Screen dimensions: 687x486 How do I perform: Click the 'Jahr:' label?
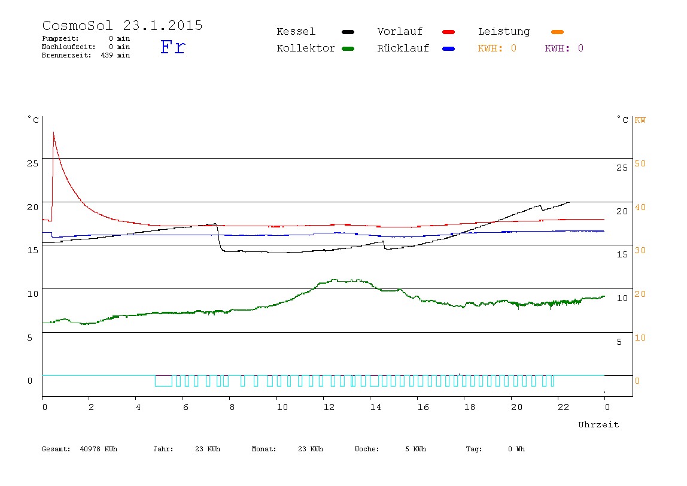163,449
